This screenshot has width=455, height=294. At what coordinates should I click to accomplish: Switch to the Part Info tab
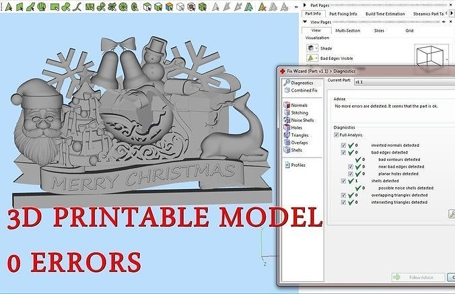[x=313, y=13]
